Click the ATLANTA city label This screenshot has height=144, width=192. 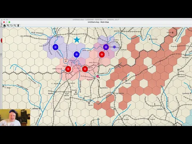click(x=126, y=119)
